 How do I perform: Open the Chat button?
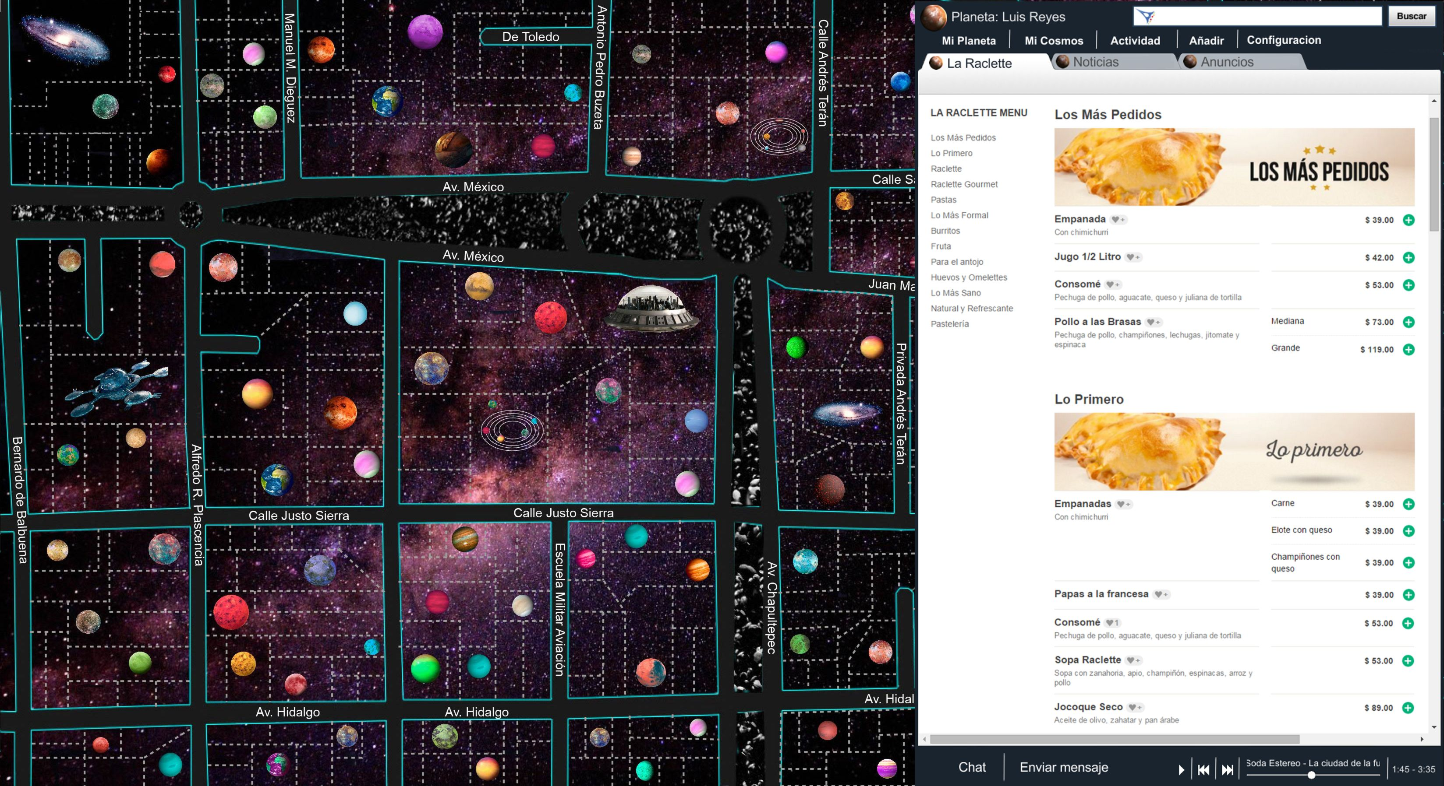(972, 767)
